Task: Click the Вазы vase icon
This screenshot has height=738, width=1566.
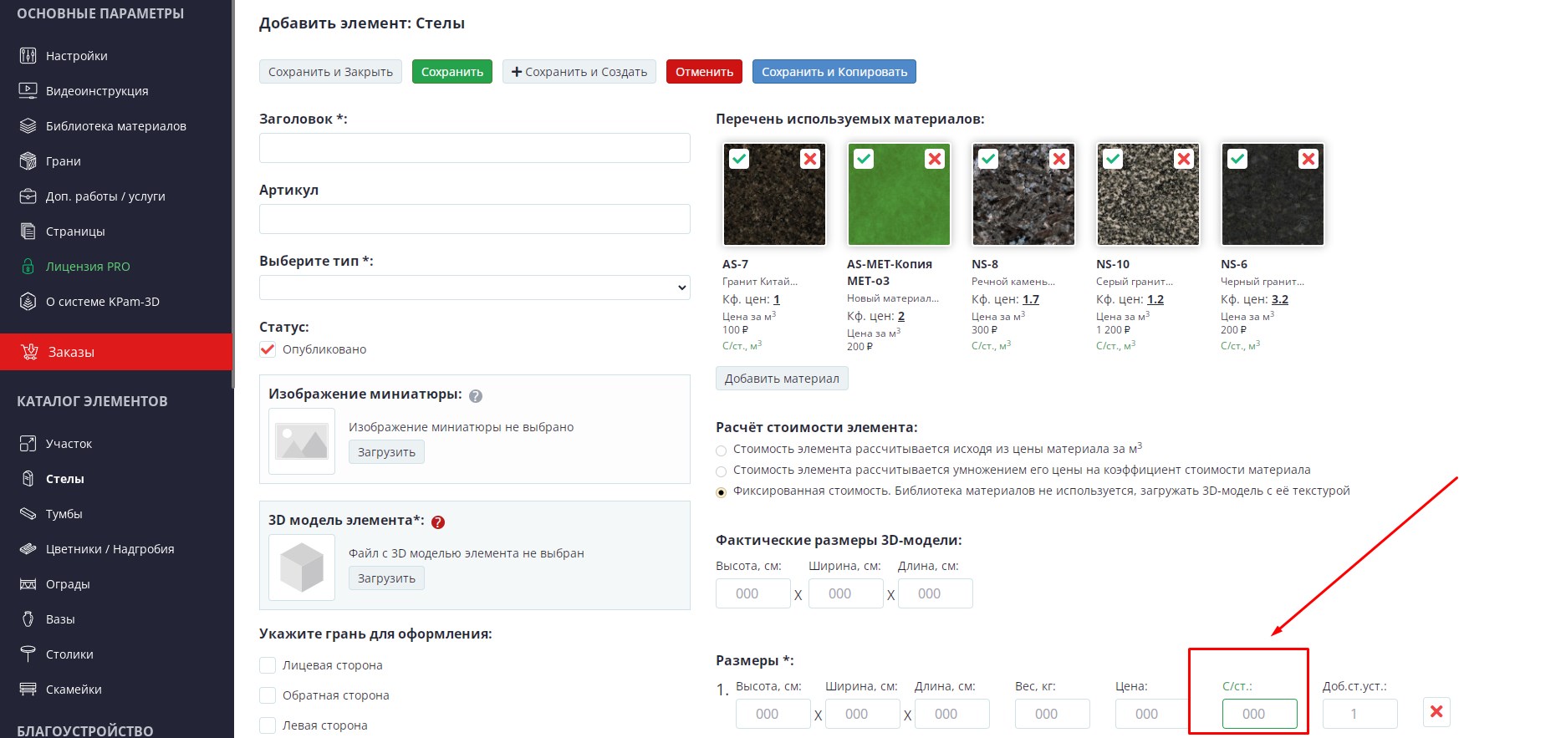Action: tap(28, 619)
